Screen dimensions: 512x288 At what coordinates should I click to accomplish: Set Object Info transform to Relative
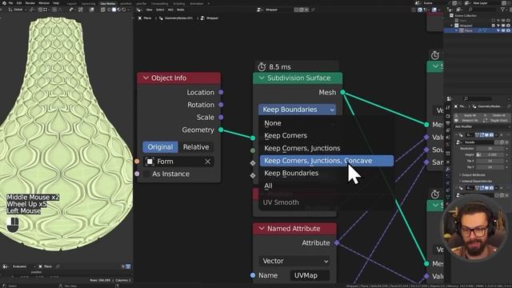click(196, 147)
